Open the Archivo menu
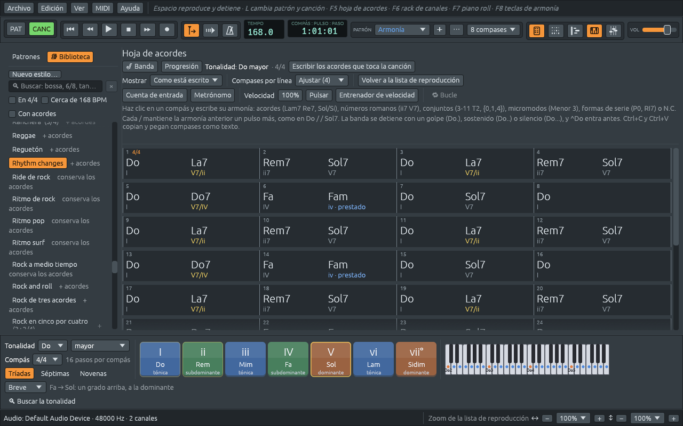This screenshot has height=426, width=683. point(19,9)
